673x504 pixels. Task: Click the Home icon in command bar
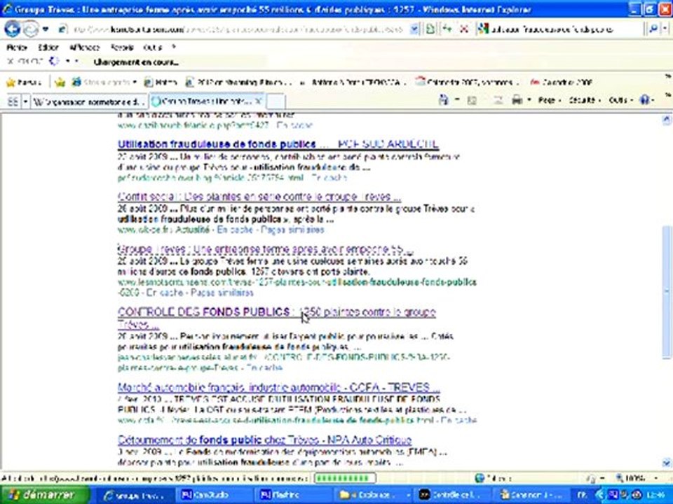443,100
